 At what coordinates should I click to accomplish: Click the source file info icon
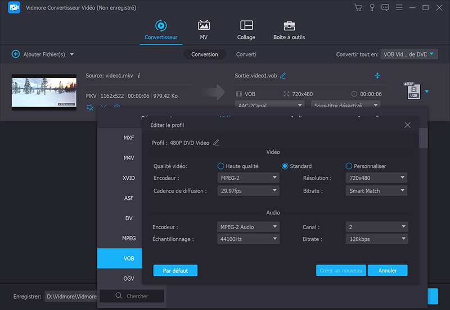[x=139, y=76]
